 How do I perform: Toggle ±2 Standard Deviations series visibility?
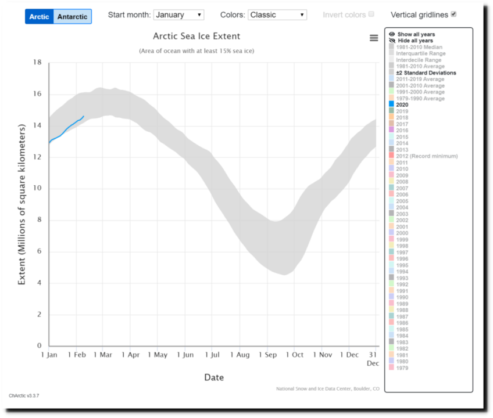tap(427, 73)
